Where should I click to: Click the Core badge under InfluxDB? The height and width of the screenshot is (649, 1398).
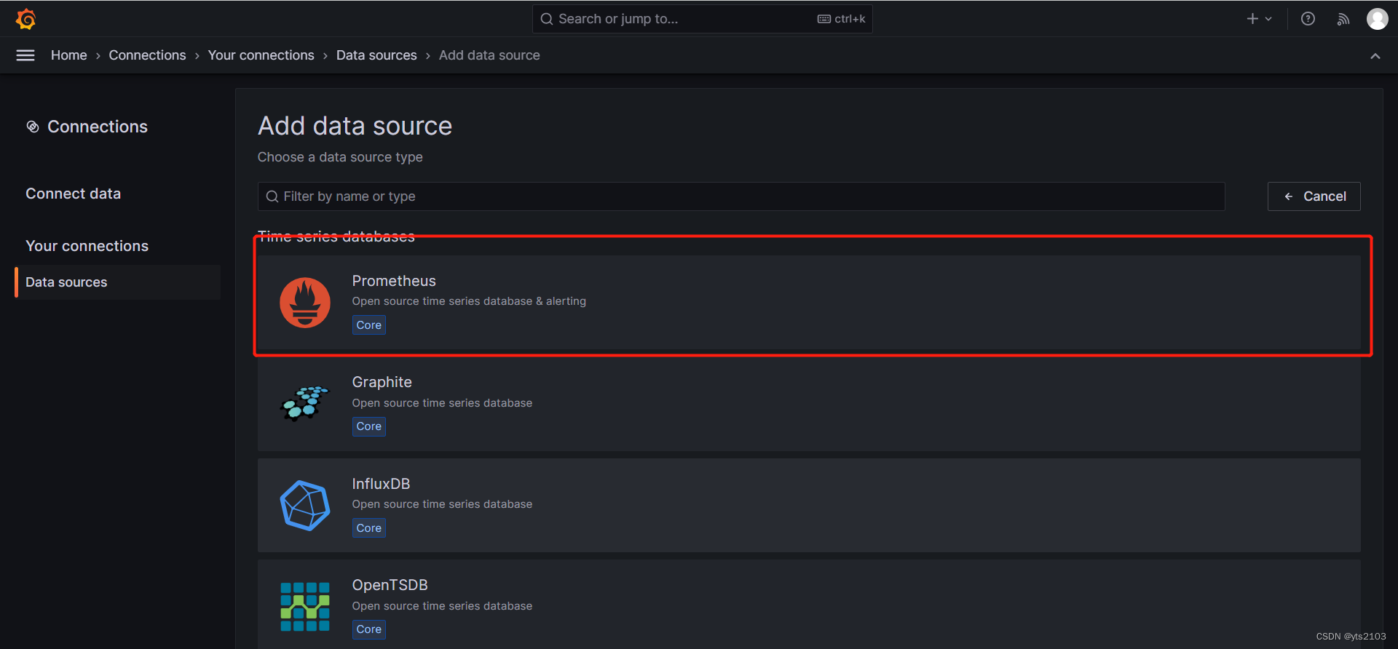[369, 528]
